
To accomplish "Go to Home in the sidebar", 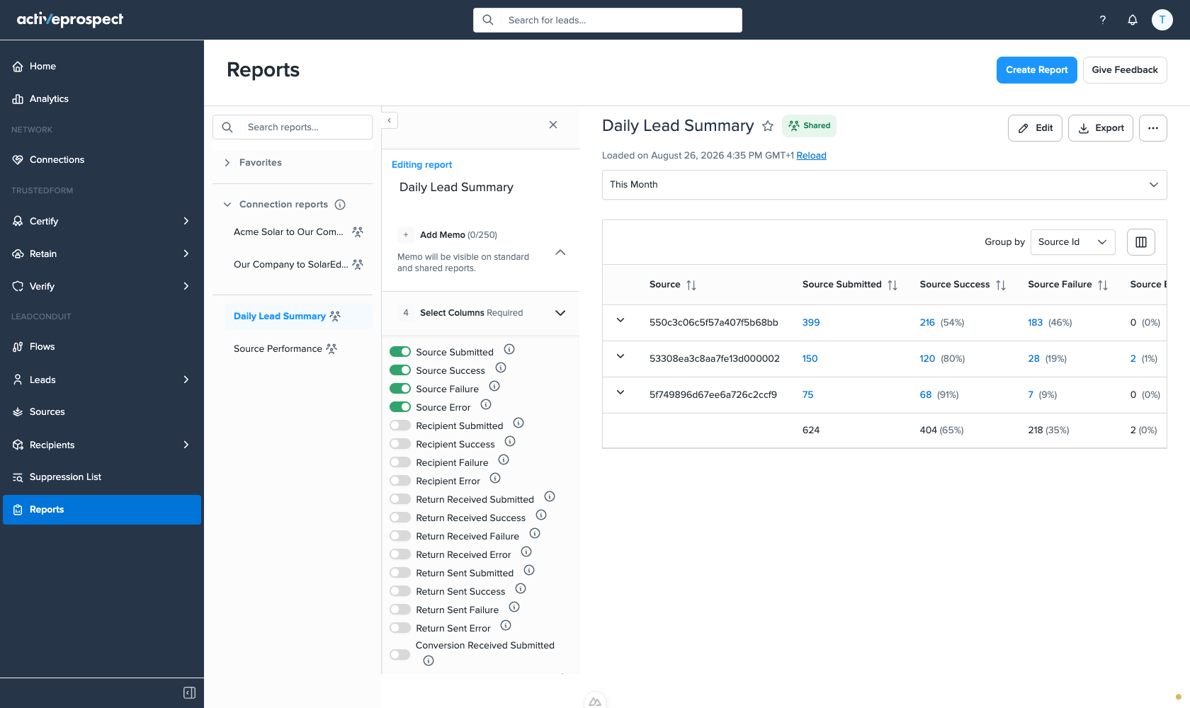I will pos(102,67).
